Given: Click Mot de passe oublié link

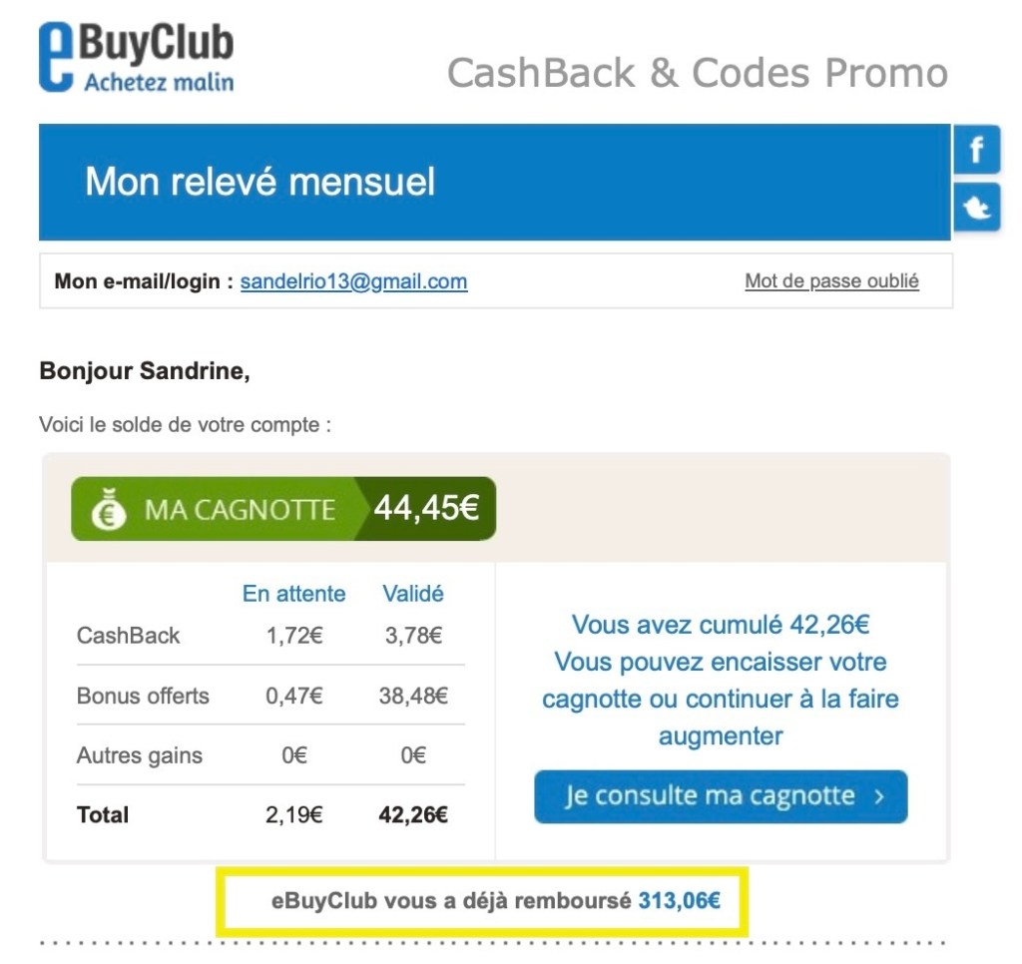Looking at the screenshot, I should click(x=831, y=281).
